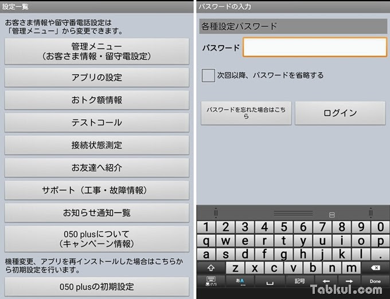Tap the letter s key
This screenshot has width=390, height=299.
point(225,254)
